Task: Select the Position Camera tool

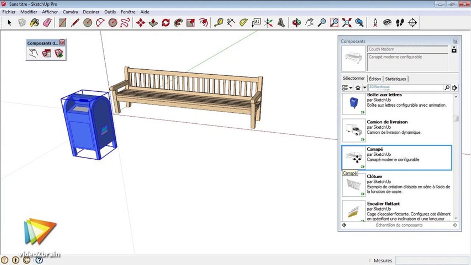Action: 375,23
